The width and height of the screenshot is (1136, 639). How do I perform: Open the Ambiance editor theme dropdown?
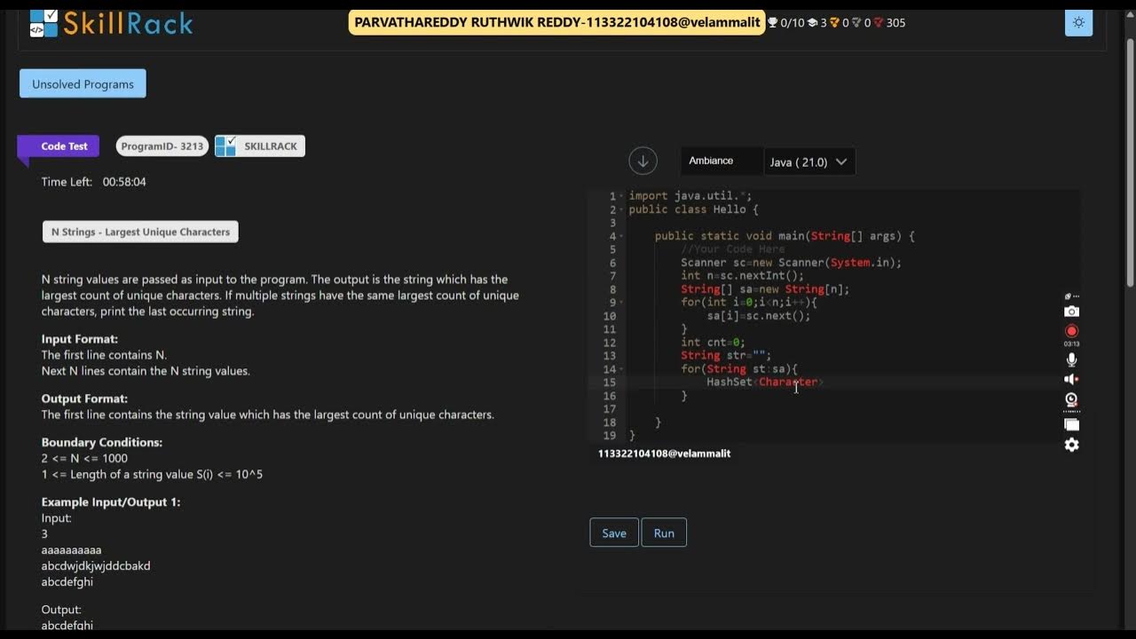point(722,161)
